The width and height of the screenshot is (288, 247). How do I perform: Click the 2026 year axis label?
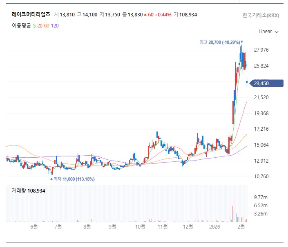[214, 227]
